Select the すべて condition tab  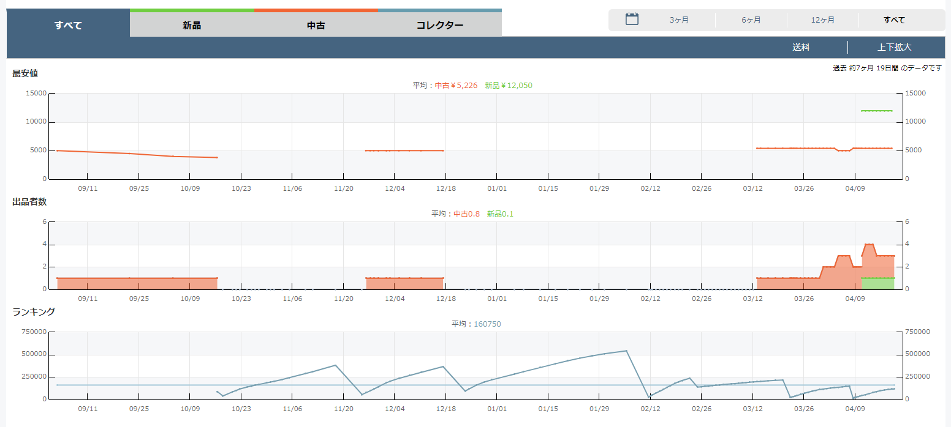[68, 25]
